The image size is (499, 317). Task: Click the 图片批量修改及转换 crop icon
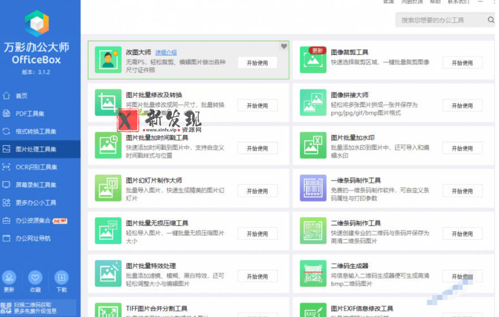coord(108,103)
